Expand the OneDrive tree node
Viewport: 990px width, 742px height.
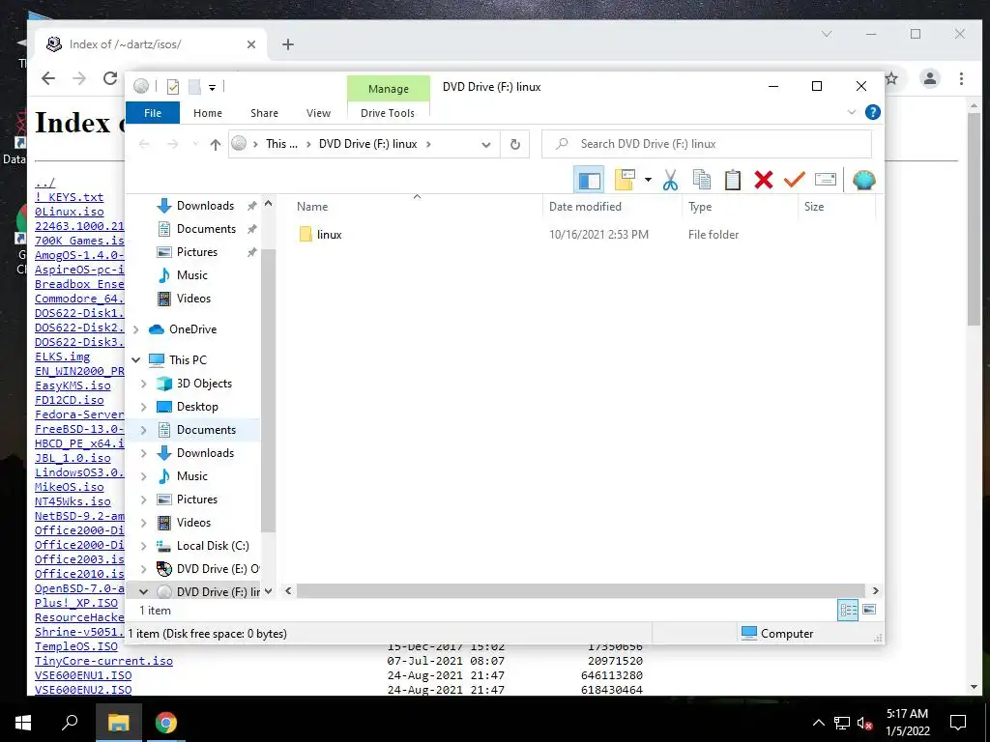pyautogui.click(x=135, y=328)
